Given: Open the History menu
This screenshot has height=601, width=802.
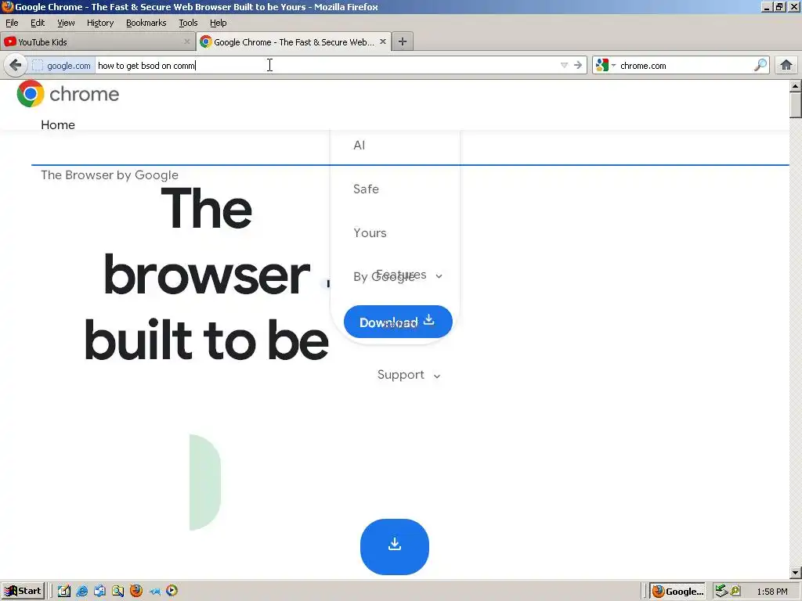Looking at the screenshot, I should 100,23.
